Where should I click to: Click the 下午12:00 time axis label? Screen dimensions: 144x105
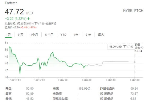click(39, 80)
